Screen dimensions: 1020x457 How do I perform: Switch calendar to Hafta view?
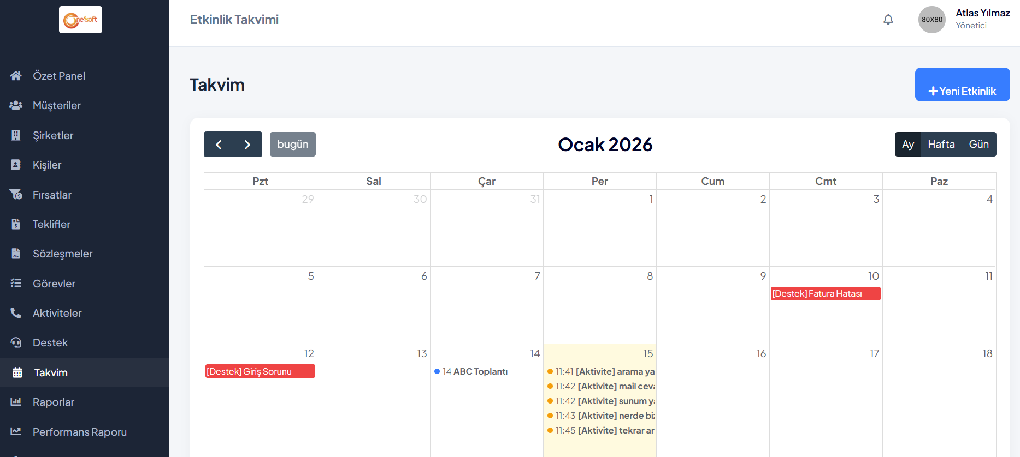pos(941,145)
